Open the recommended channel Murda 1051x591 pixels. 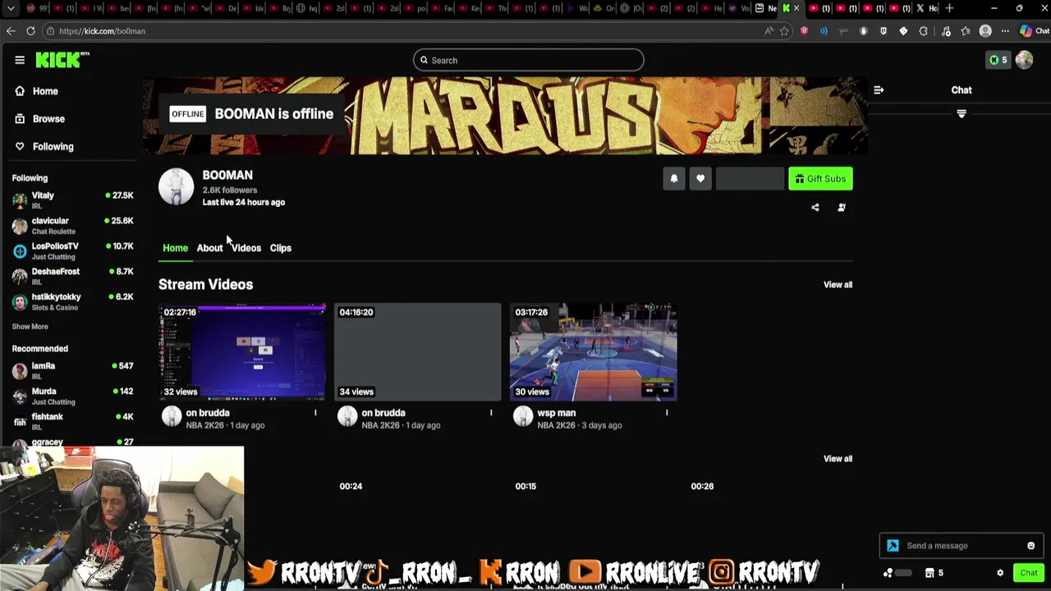pyautogui.click(x=72, y=396)
